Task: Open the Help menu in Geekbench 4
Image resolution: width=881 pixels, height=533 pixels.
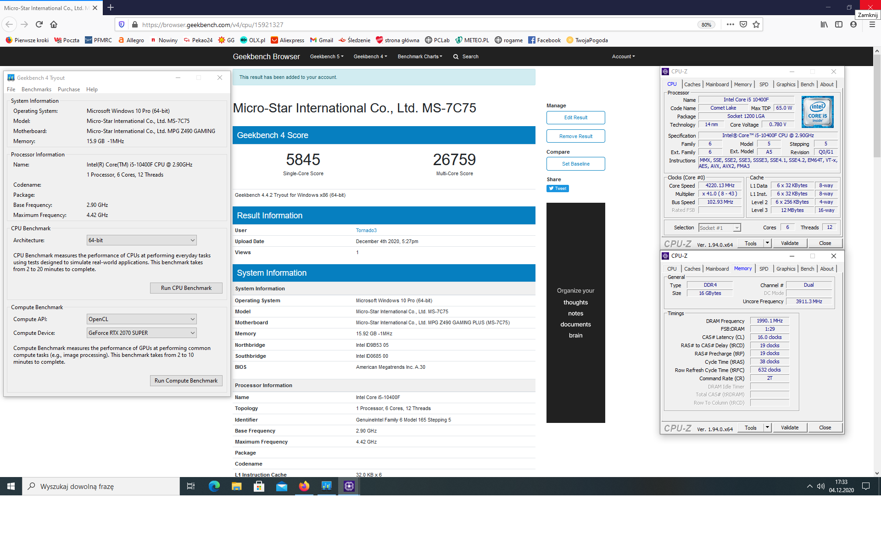Action: (92, 89)
